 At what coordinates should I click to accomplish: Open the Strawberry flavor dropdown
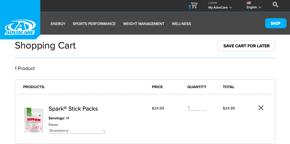(78, 131)
